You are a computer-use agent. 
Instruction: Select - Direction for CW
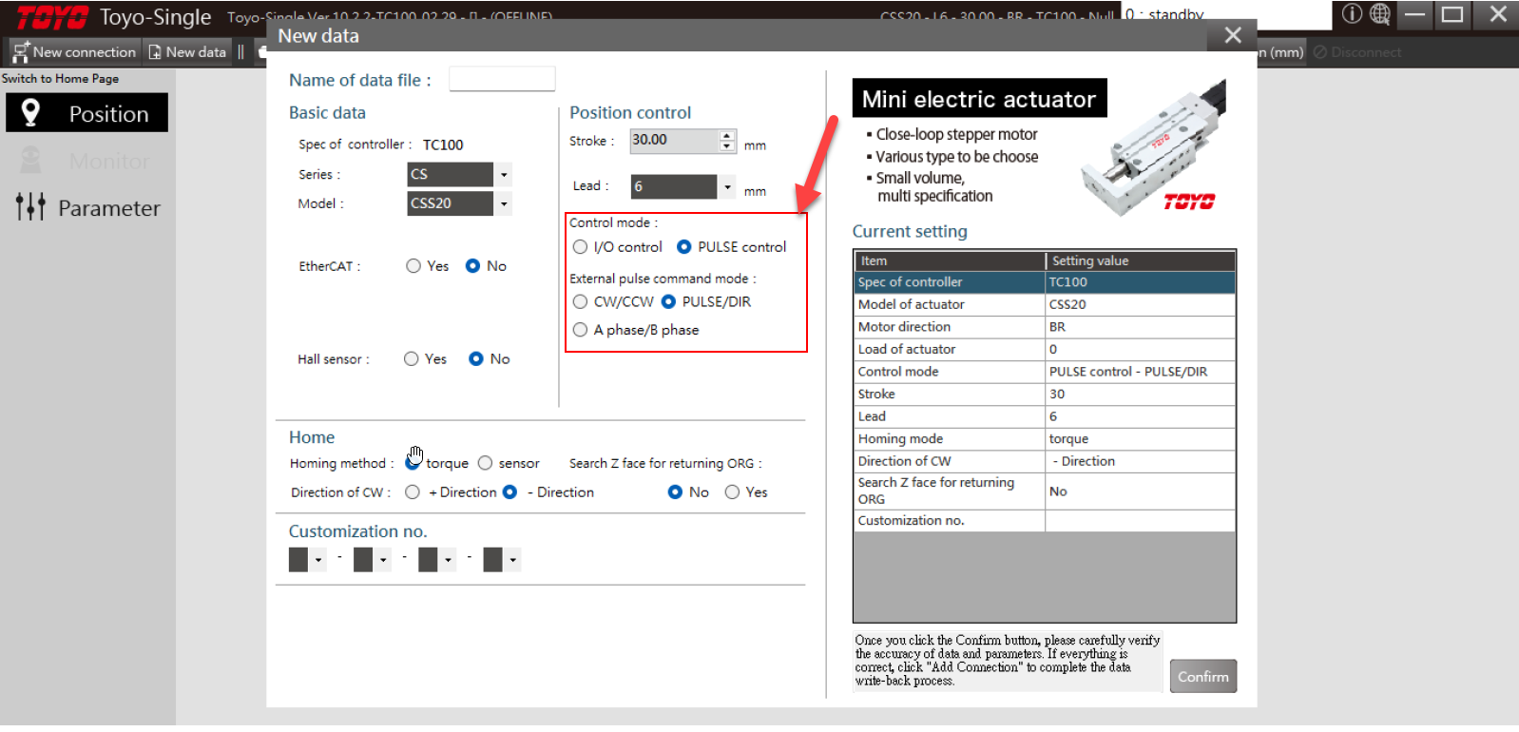[510, 492]
